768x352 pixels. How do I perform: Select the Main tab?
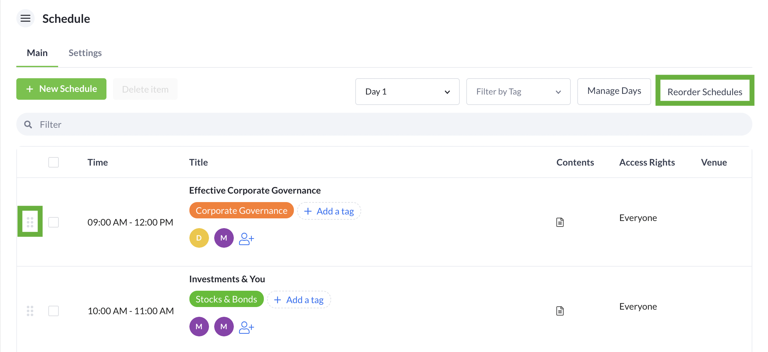[37, 53]
